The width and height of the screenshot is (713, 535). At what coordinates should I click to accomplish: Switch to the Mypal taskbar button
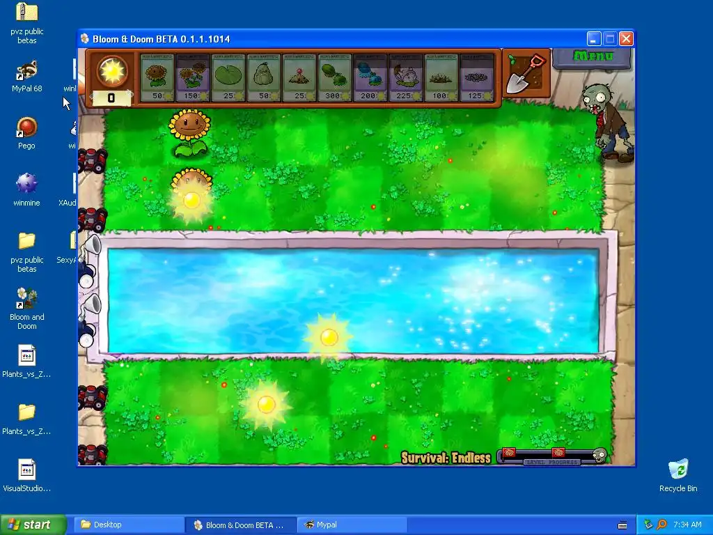tap(352, 525)
